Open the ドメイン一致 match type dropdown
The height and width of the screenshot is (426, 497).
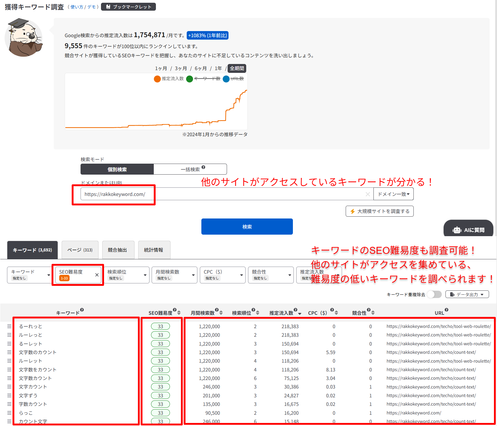393,194
